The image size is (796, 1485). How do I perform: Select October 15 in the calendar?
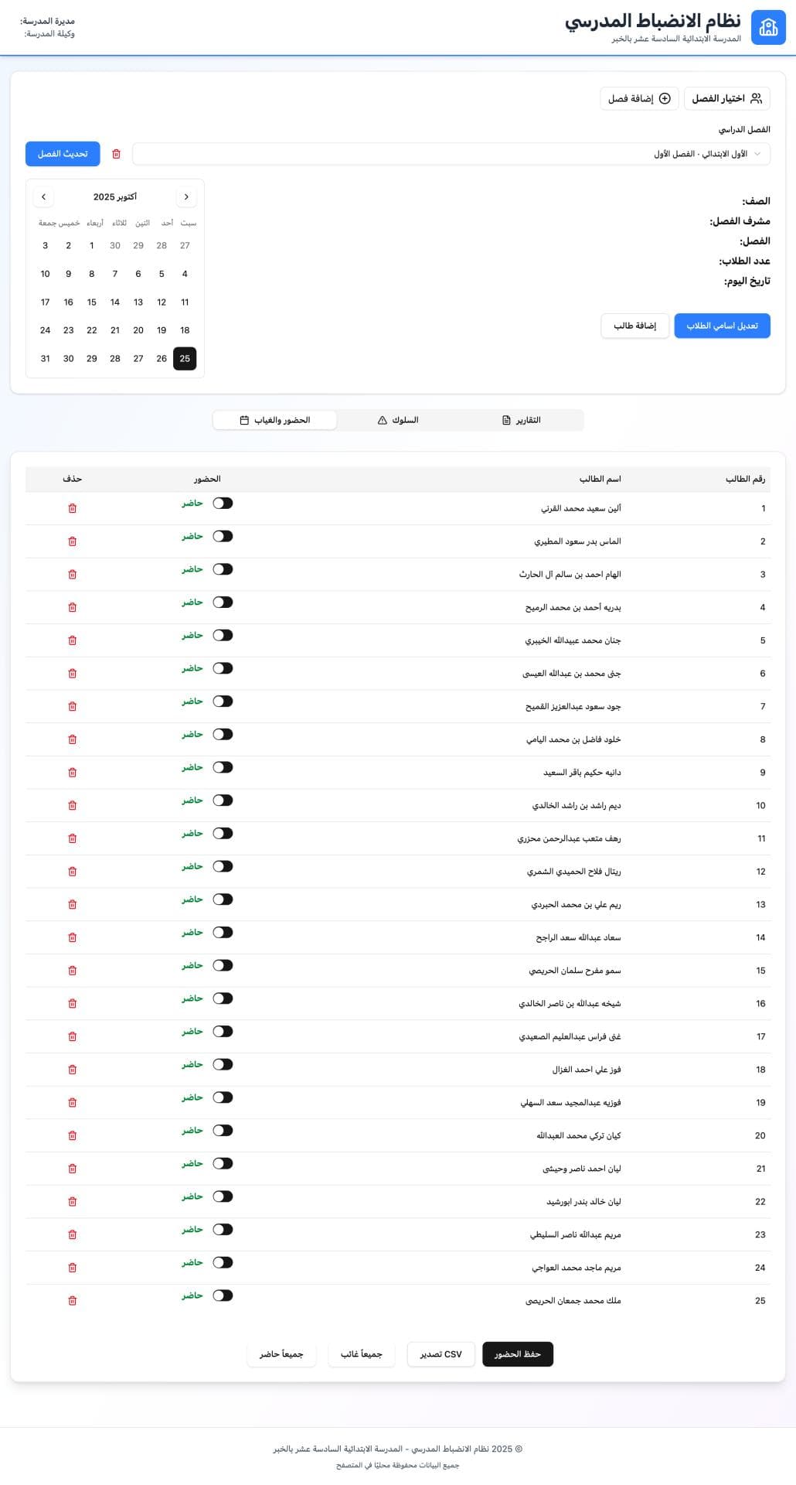[x=92, y=302]
